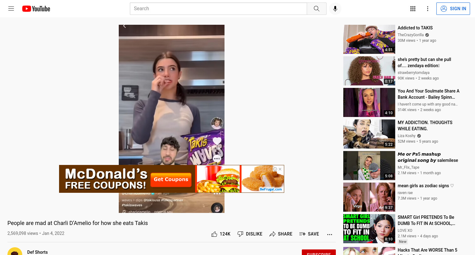Open raven rae channel link

pos(405,193)
